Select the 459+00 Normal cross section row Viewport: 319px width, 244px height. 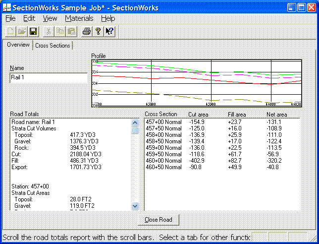[x=222, y=148]
